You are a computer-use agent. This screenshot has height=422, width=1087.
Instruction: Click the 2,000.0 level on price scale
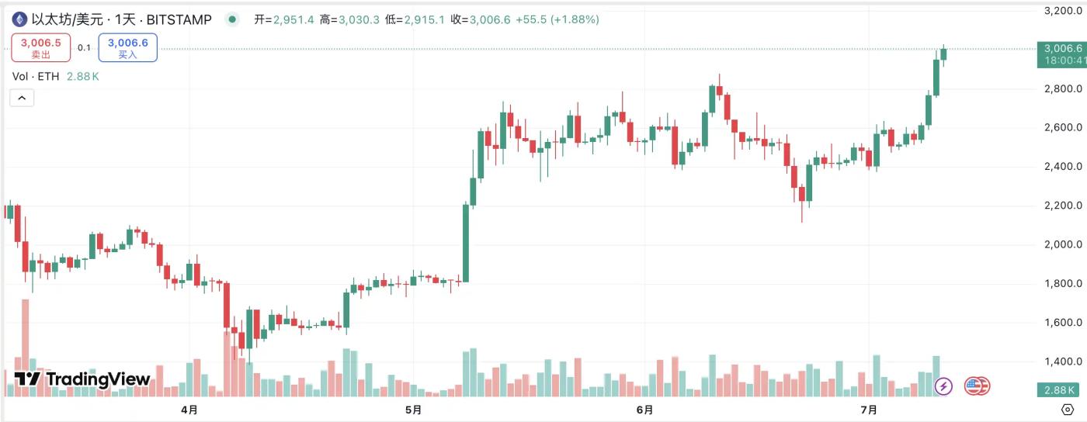tap(1064, 245)
